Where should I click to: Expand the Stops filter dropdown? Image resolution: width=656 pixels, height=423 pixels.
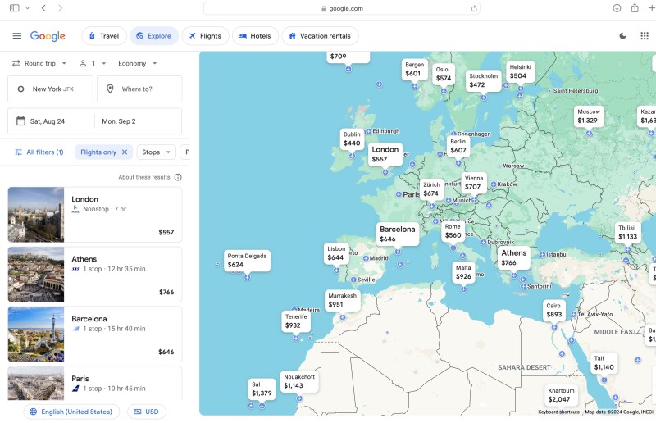click(156, 152)
